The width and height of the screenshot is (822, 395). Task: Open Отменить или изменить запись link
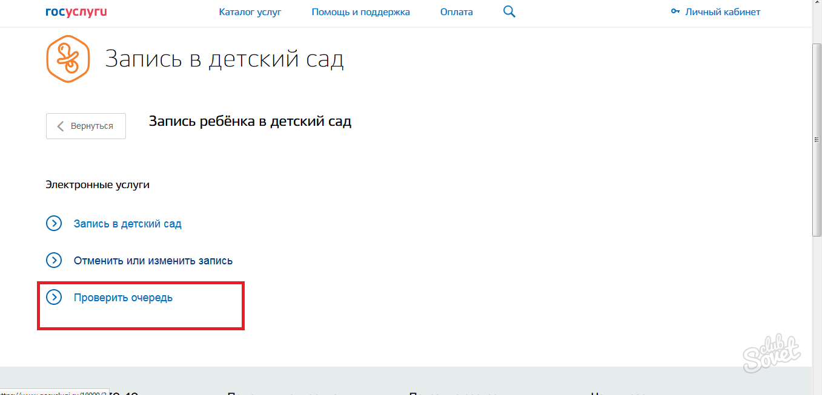coord(153,261)
